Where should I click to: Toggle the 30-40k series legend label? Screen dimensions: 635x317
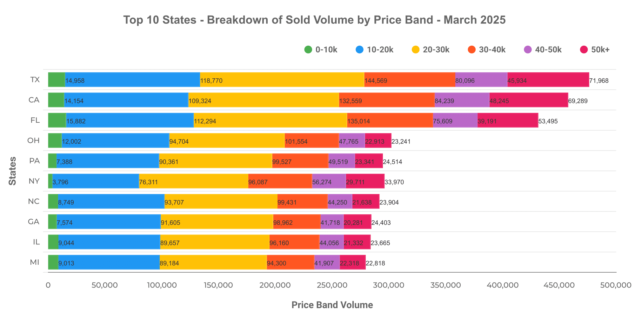492,50
